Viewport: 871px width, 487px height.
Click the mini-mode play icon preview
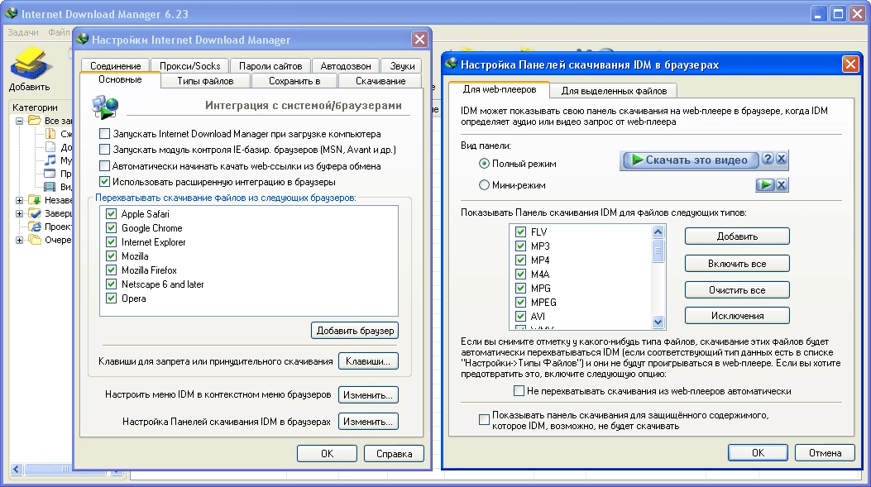click(765, 185)
